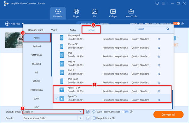Check Merge into one file
This screenshot has height=123, width=189.
click(x=94, y=118)
